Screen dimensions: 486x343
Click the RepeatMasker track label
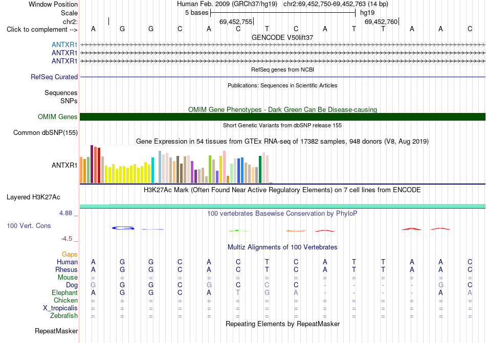[56, 331]
